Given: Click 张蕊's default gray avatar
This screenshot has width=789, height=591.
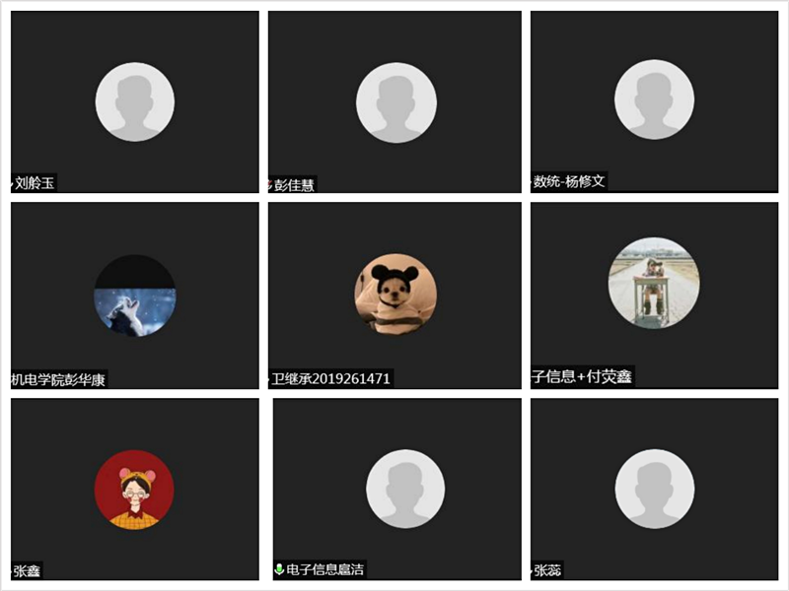Looking at the screenshot, I should [655, 489].
